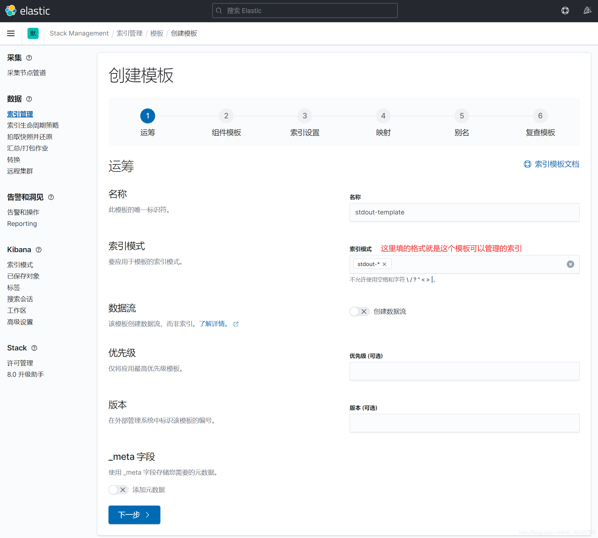The image size is (598, 538).
Task: Remove the stdout-* index pattern tag
Action: point(384,264)
